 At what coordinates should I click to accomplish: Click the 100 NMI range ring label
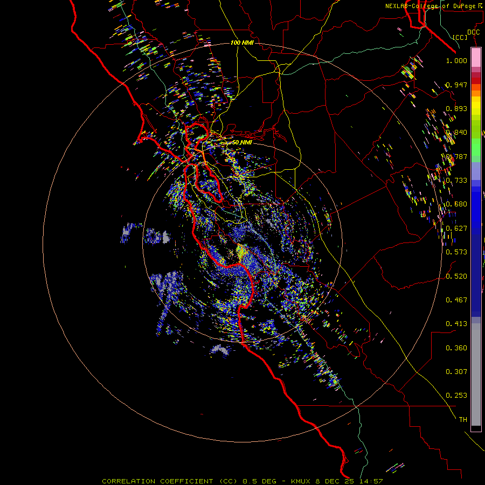tap(242, 43)
